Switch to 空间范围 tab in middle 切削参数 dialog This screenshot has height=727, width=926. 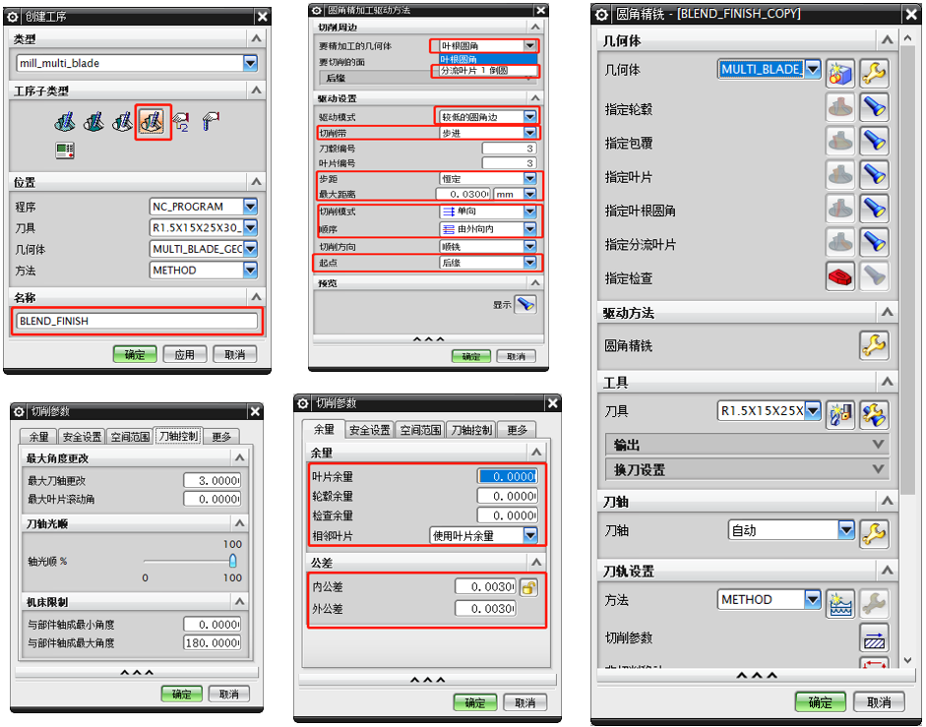tap(420, 430)
